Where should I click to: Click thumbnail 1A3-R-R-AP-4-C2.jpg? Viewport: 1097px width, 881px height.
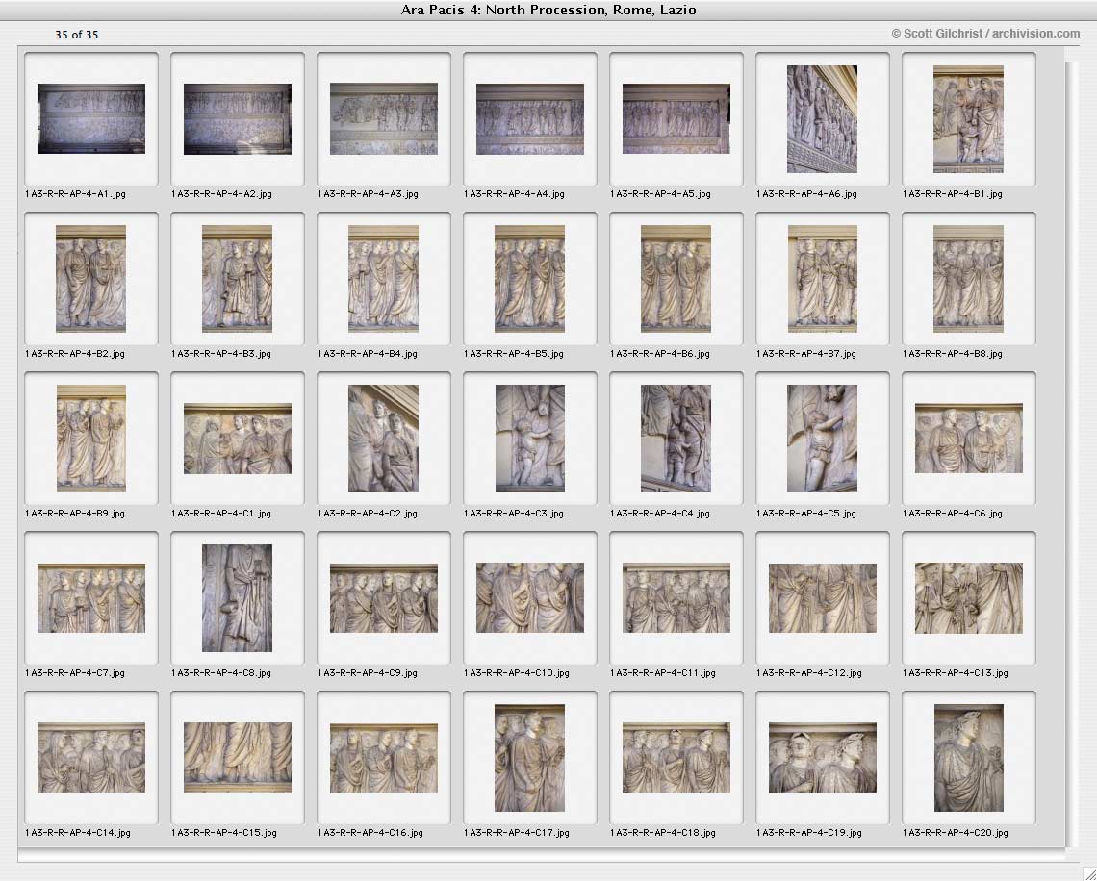(x=383, y=439)
